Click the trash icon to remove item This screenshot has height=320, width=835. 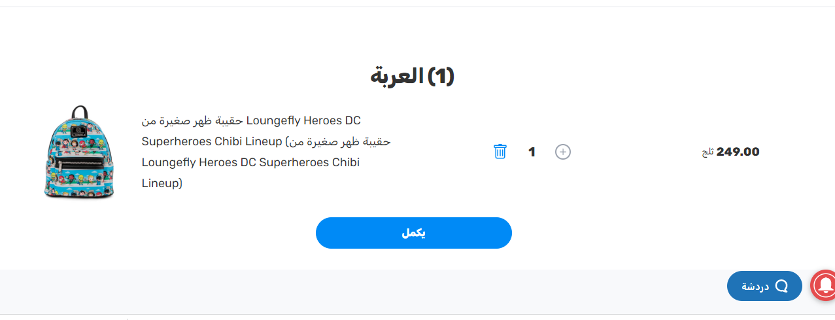[x=500, y=152]
